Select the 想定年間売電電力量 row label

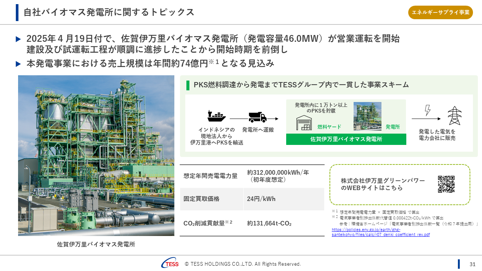pyautogui.click(x=210, y=176)
